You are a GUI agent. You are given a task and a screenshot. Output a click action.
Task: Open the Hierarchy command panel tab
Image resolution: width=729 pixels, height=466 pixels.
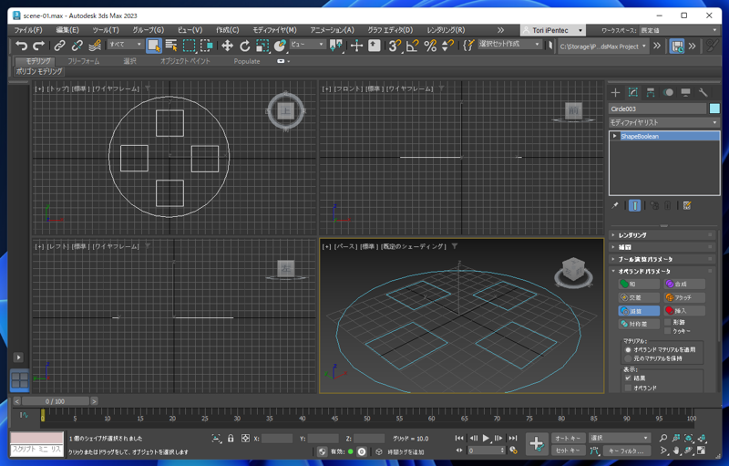pyautogui.click(x=651, y=92)
